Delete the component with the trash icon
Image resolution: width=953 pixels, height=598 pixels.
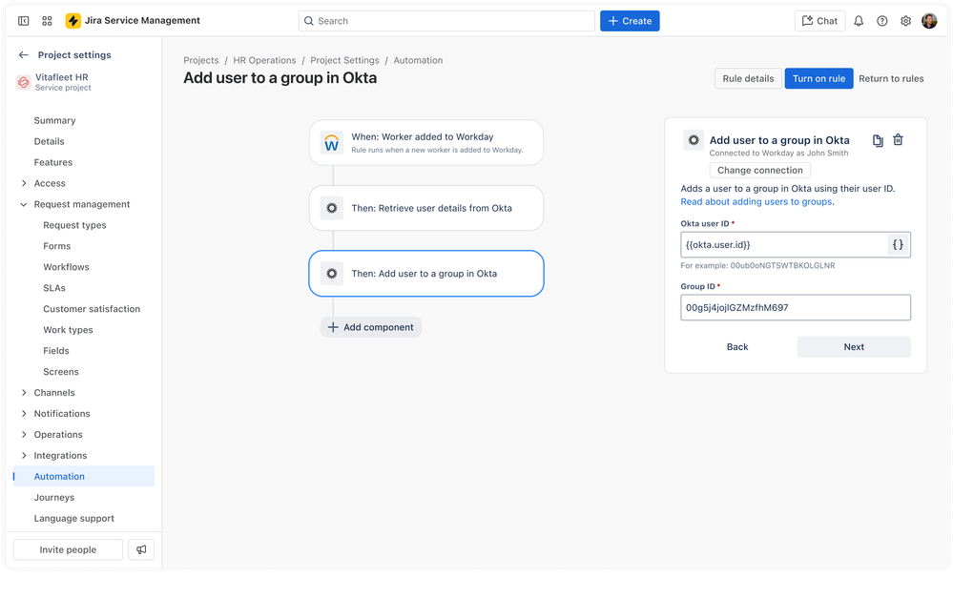898,140
